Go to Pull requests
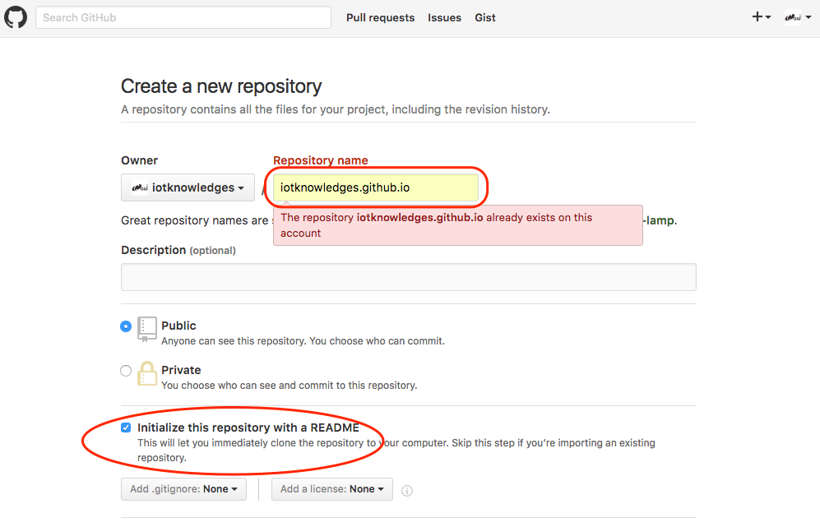 point(380,17)
